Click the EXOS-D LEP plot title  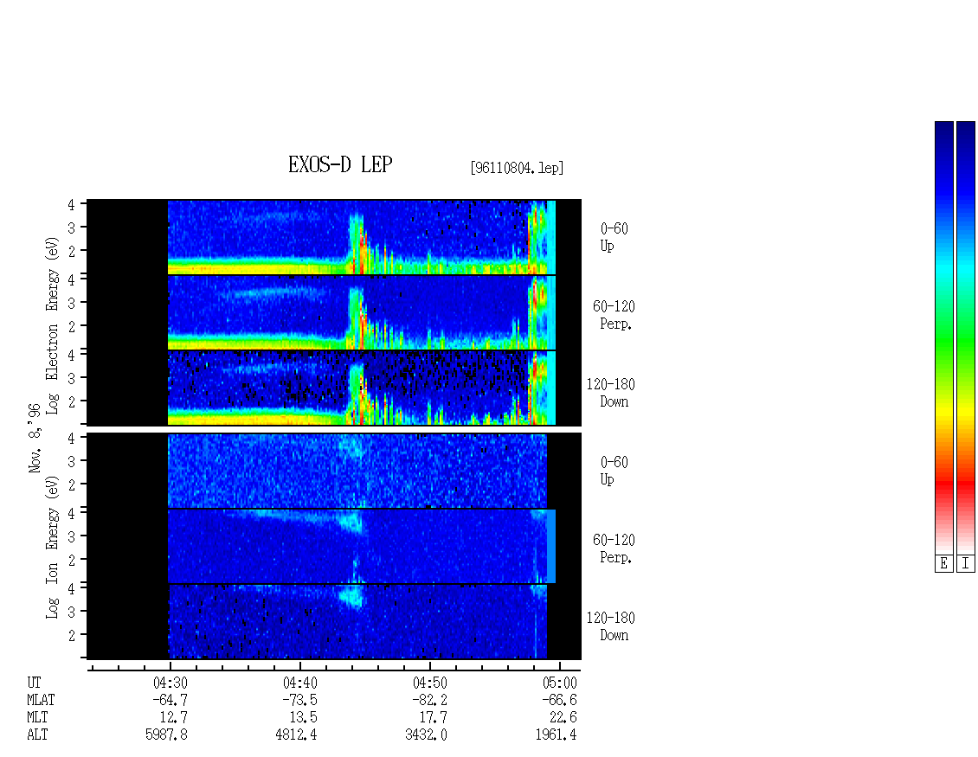pos(340,164)
